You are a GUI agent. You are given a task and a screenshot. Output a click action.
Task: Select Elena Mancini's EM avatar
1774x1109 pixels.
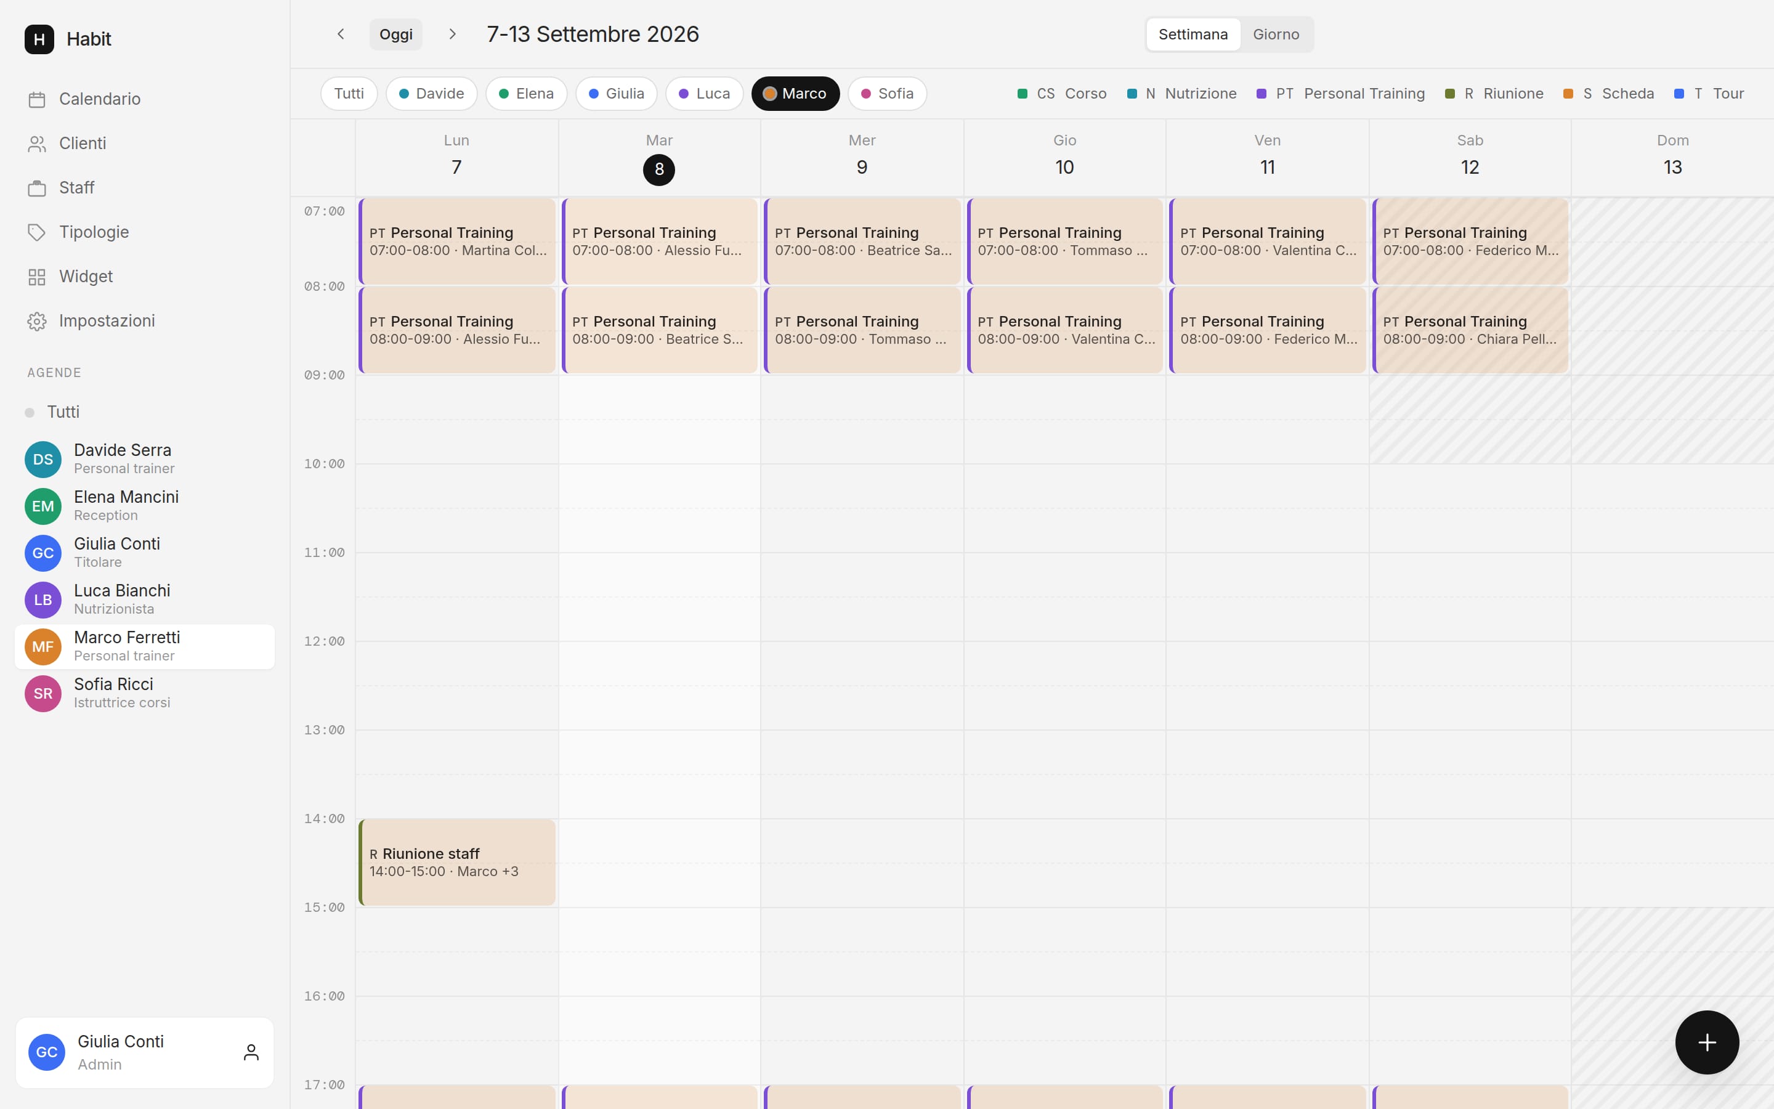(43, 506)
